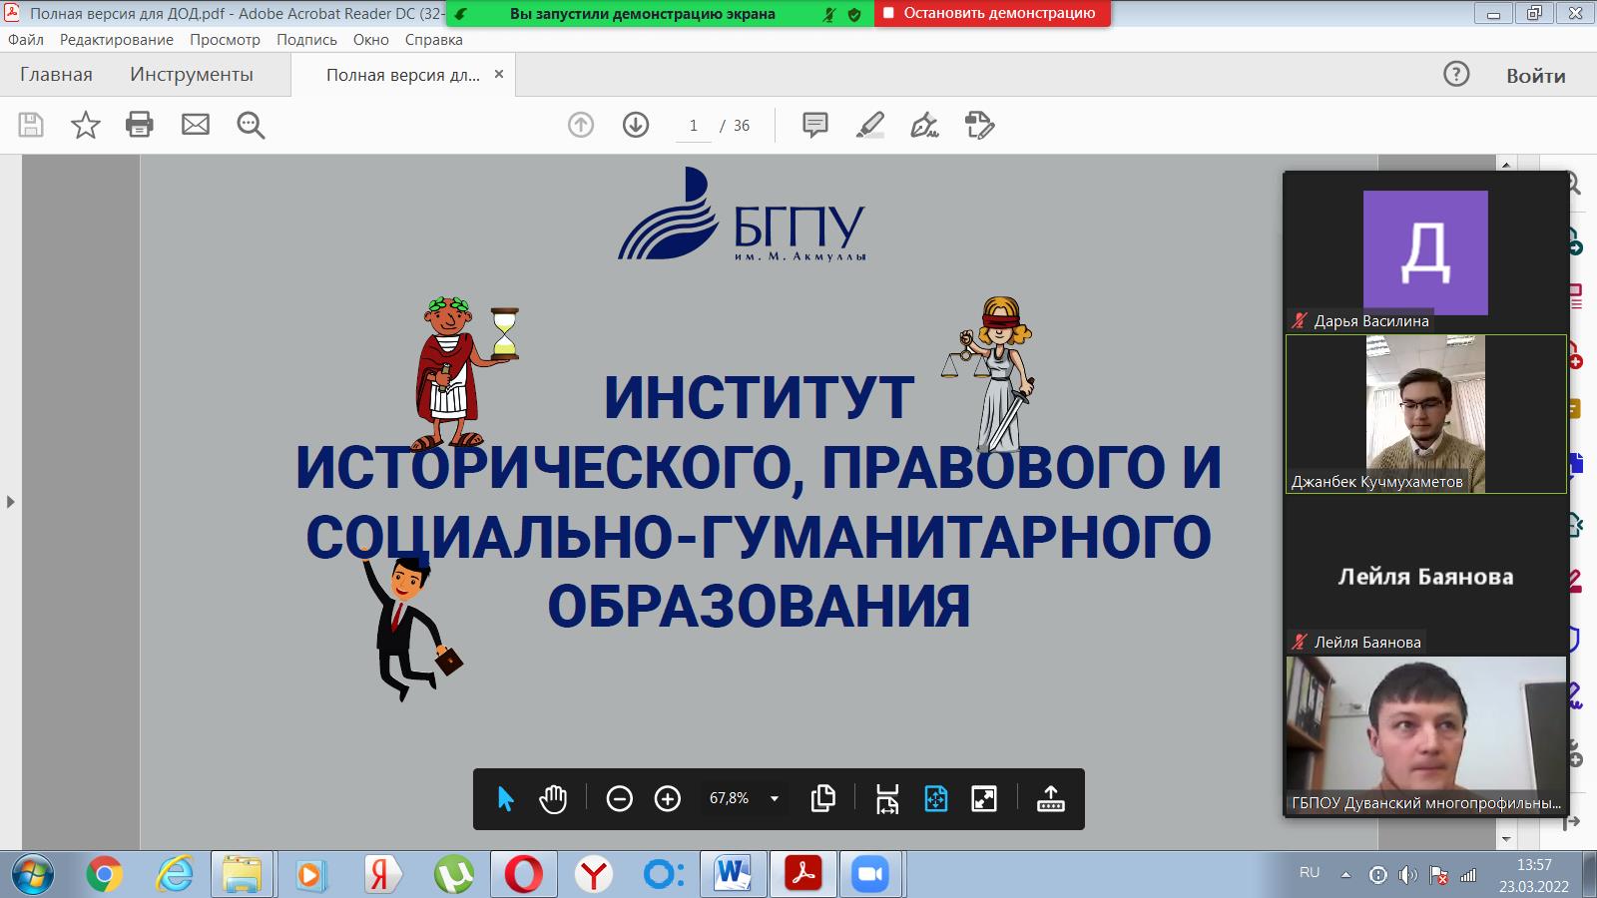Add a comment note icon
1597x898 pixels.
click(815, 125)
